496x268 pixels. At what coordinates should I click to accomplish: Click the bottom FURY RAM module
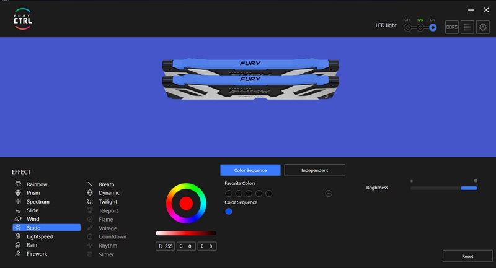point(250,87)
